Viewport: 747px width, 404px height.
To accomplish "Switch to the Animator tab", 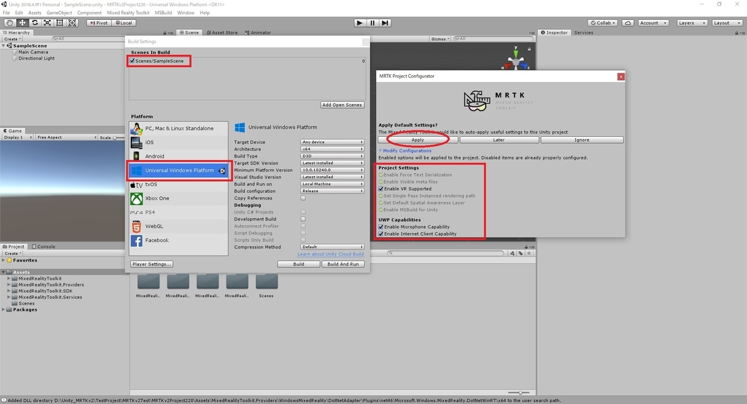I will point(258,32).
